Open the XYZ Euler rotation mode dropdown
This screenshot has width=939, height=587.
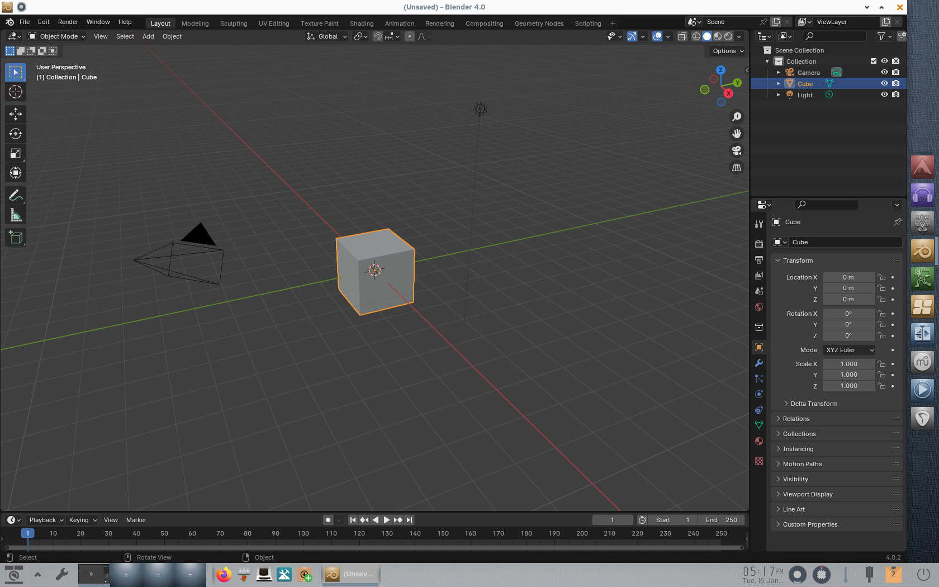[849, 350]
